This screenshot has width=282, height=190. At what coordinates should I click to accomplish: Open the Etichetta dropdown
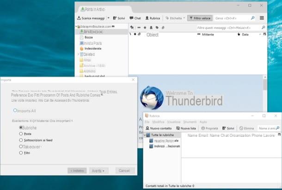point(175,18)
